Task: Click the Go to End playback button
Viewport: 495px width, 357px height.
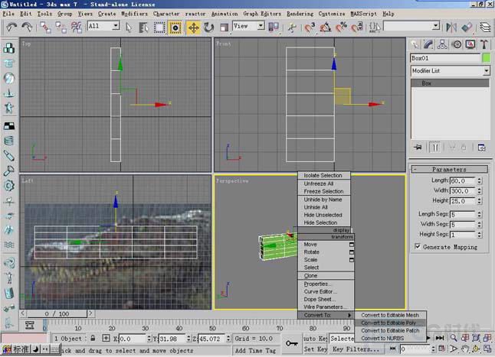Action: (440, 338)
